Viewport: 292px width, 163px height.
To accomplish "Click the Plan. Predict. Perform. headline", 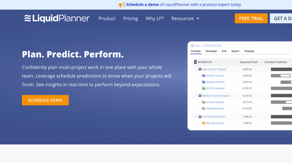I will pos(73,54).
